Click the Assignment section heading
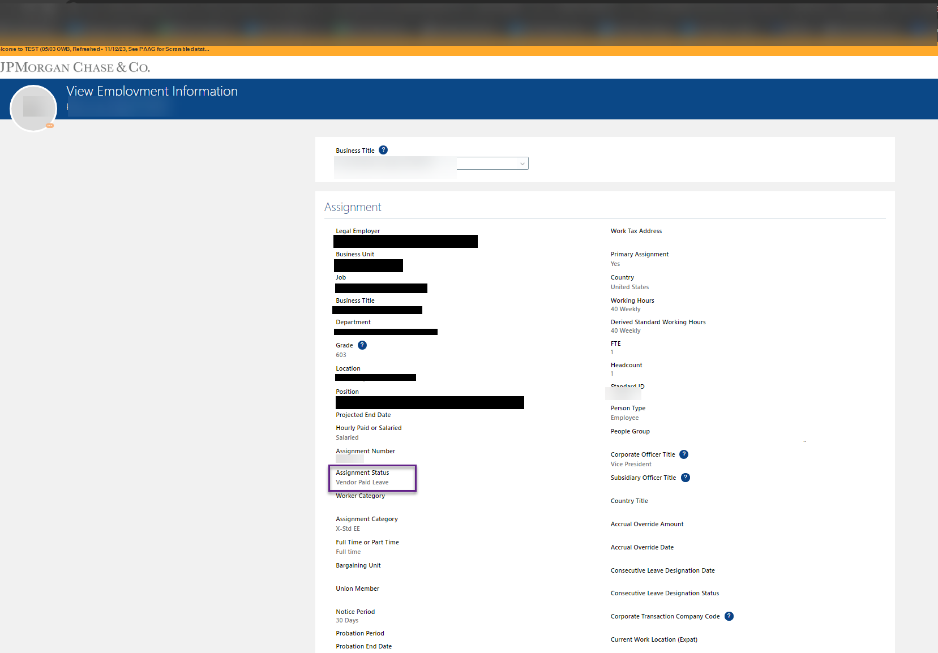Image resolution: width=938 pixels, height=653 pixels. point(353,207)
